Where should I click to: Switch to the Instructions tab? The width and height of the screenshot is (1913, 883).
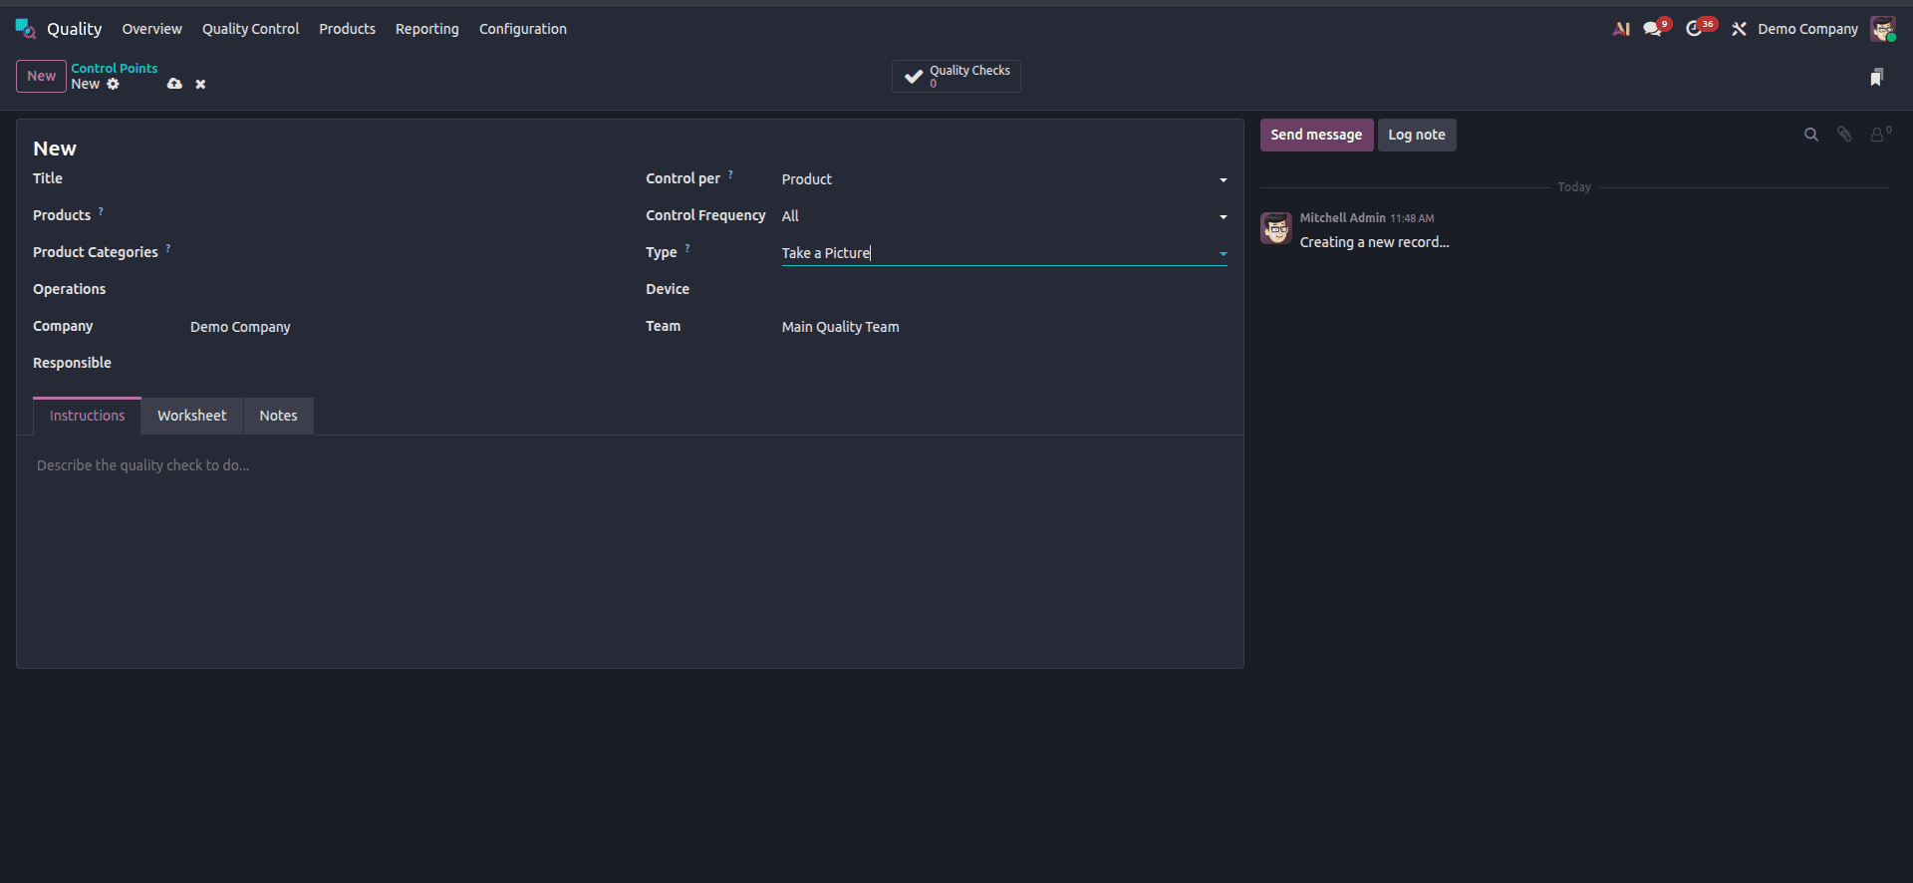click(88, 416)
